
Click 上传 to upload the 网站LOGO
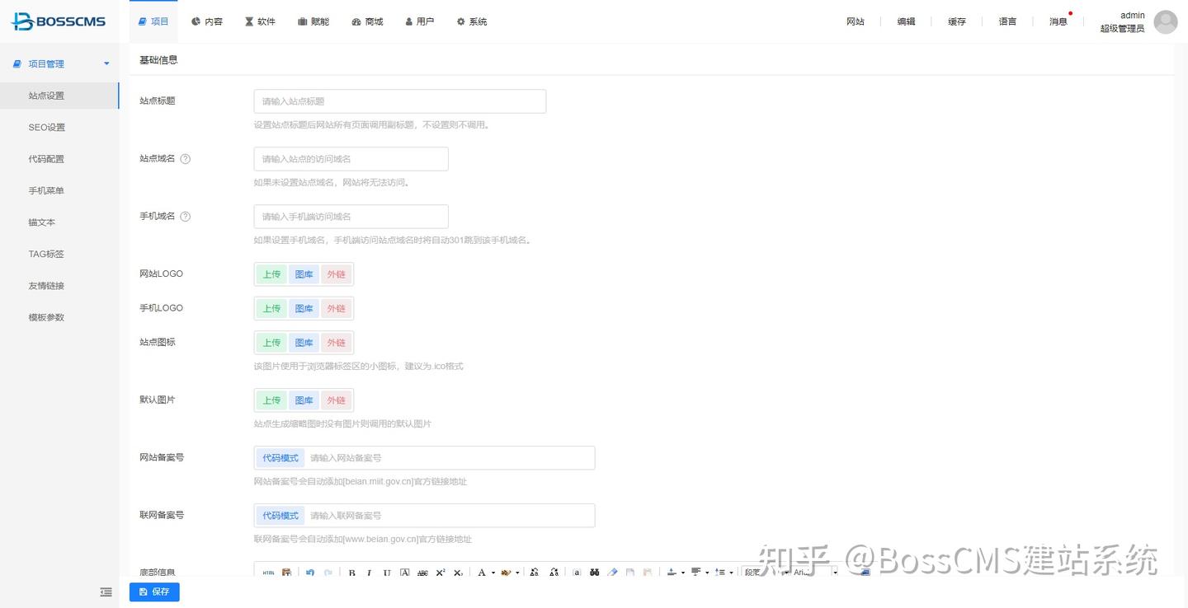271,274
